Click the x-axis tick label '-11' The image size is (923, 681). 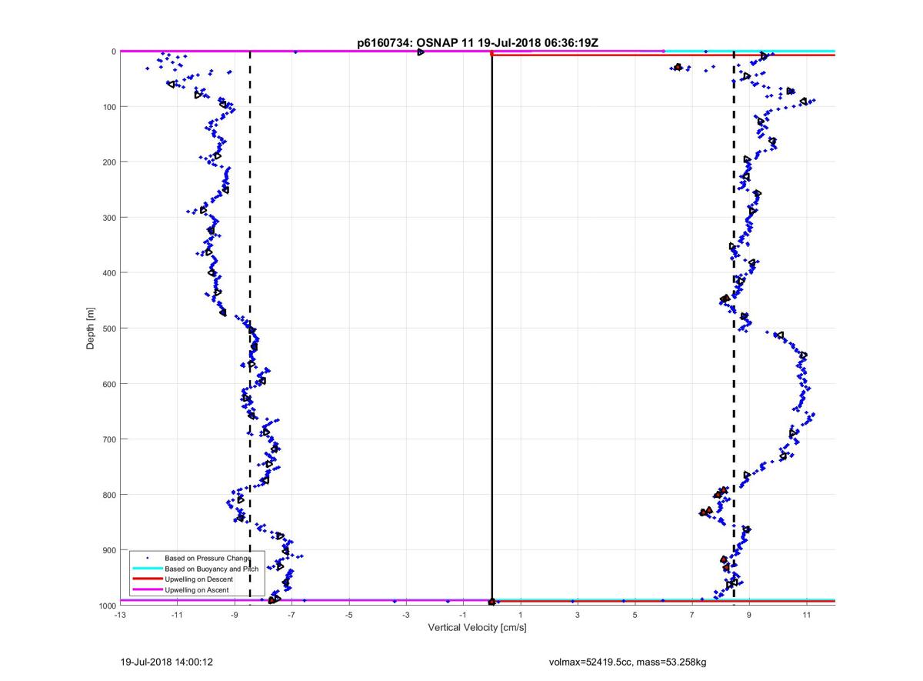[x=177, y=614]
